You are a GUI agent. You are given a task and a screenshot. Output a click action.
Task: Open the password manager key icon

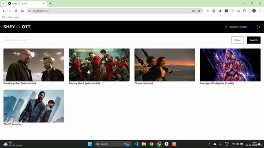(193, 11)
